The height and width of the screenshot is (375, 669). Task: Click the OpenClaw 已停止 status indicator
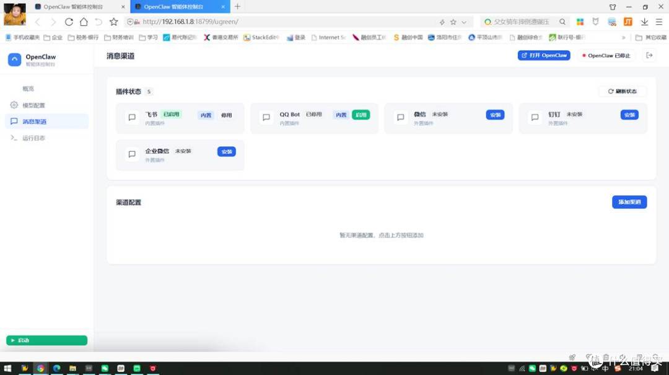pos(606,56)
